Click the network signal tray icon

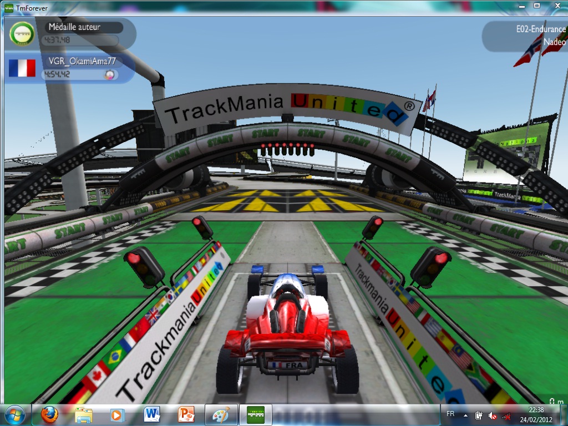click(x=505, y=415)
